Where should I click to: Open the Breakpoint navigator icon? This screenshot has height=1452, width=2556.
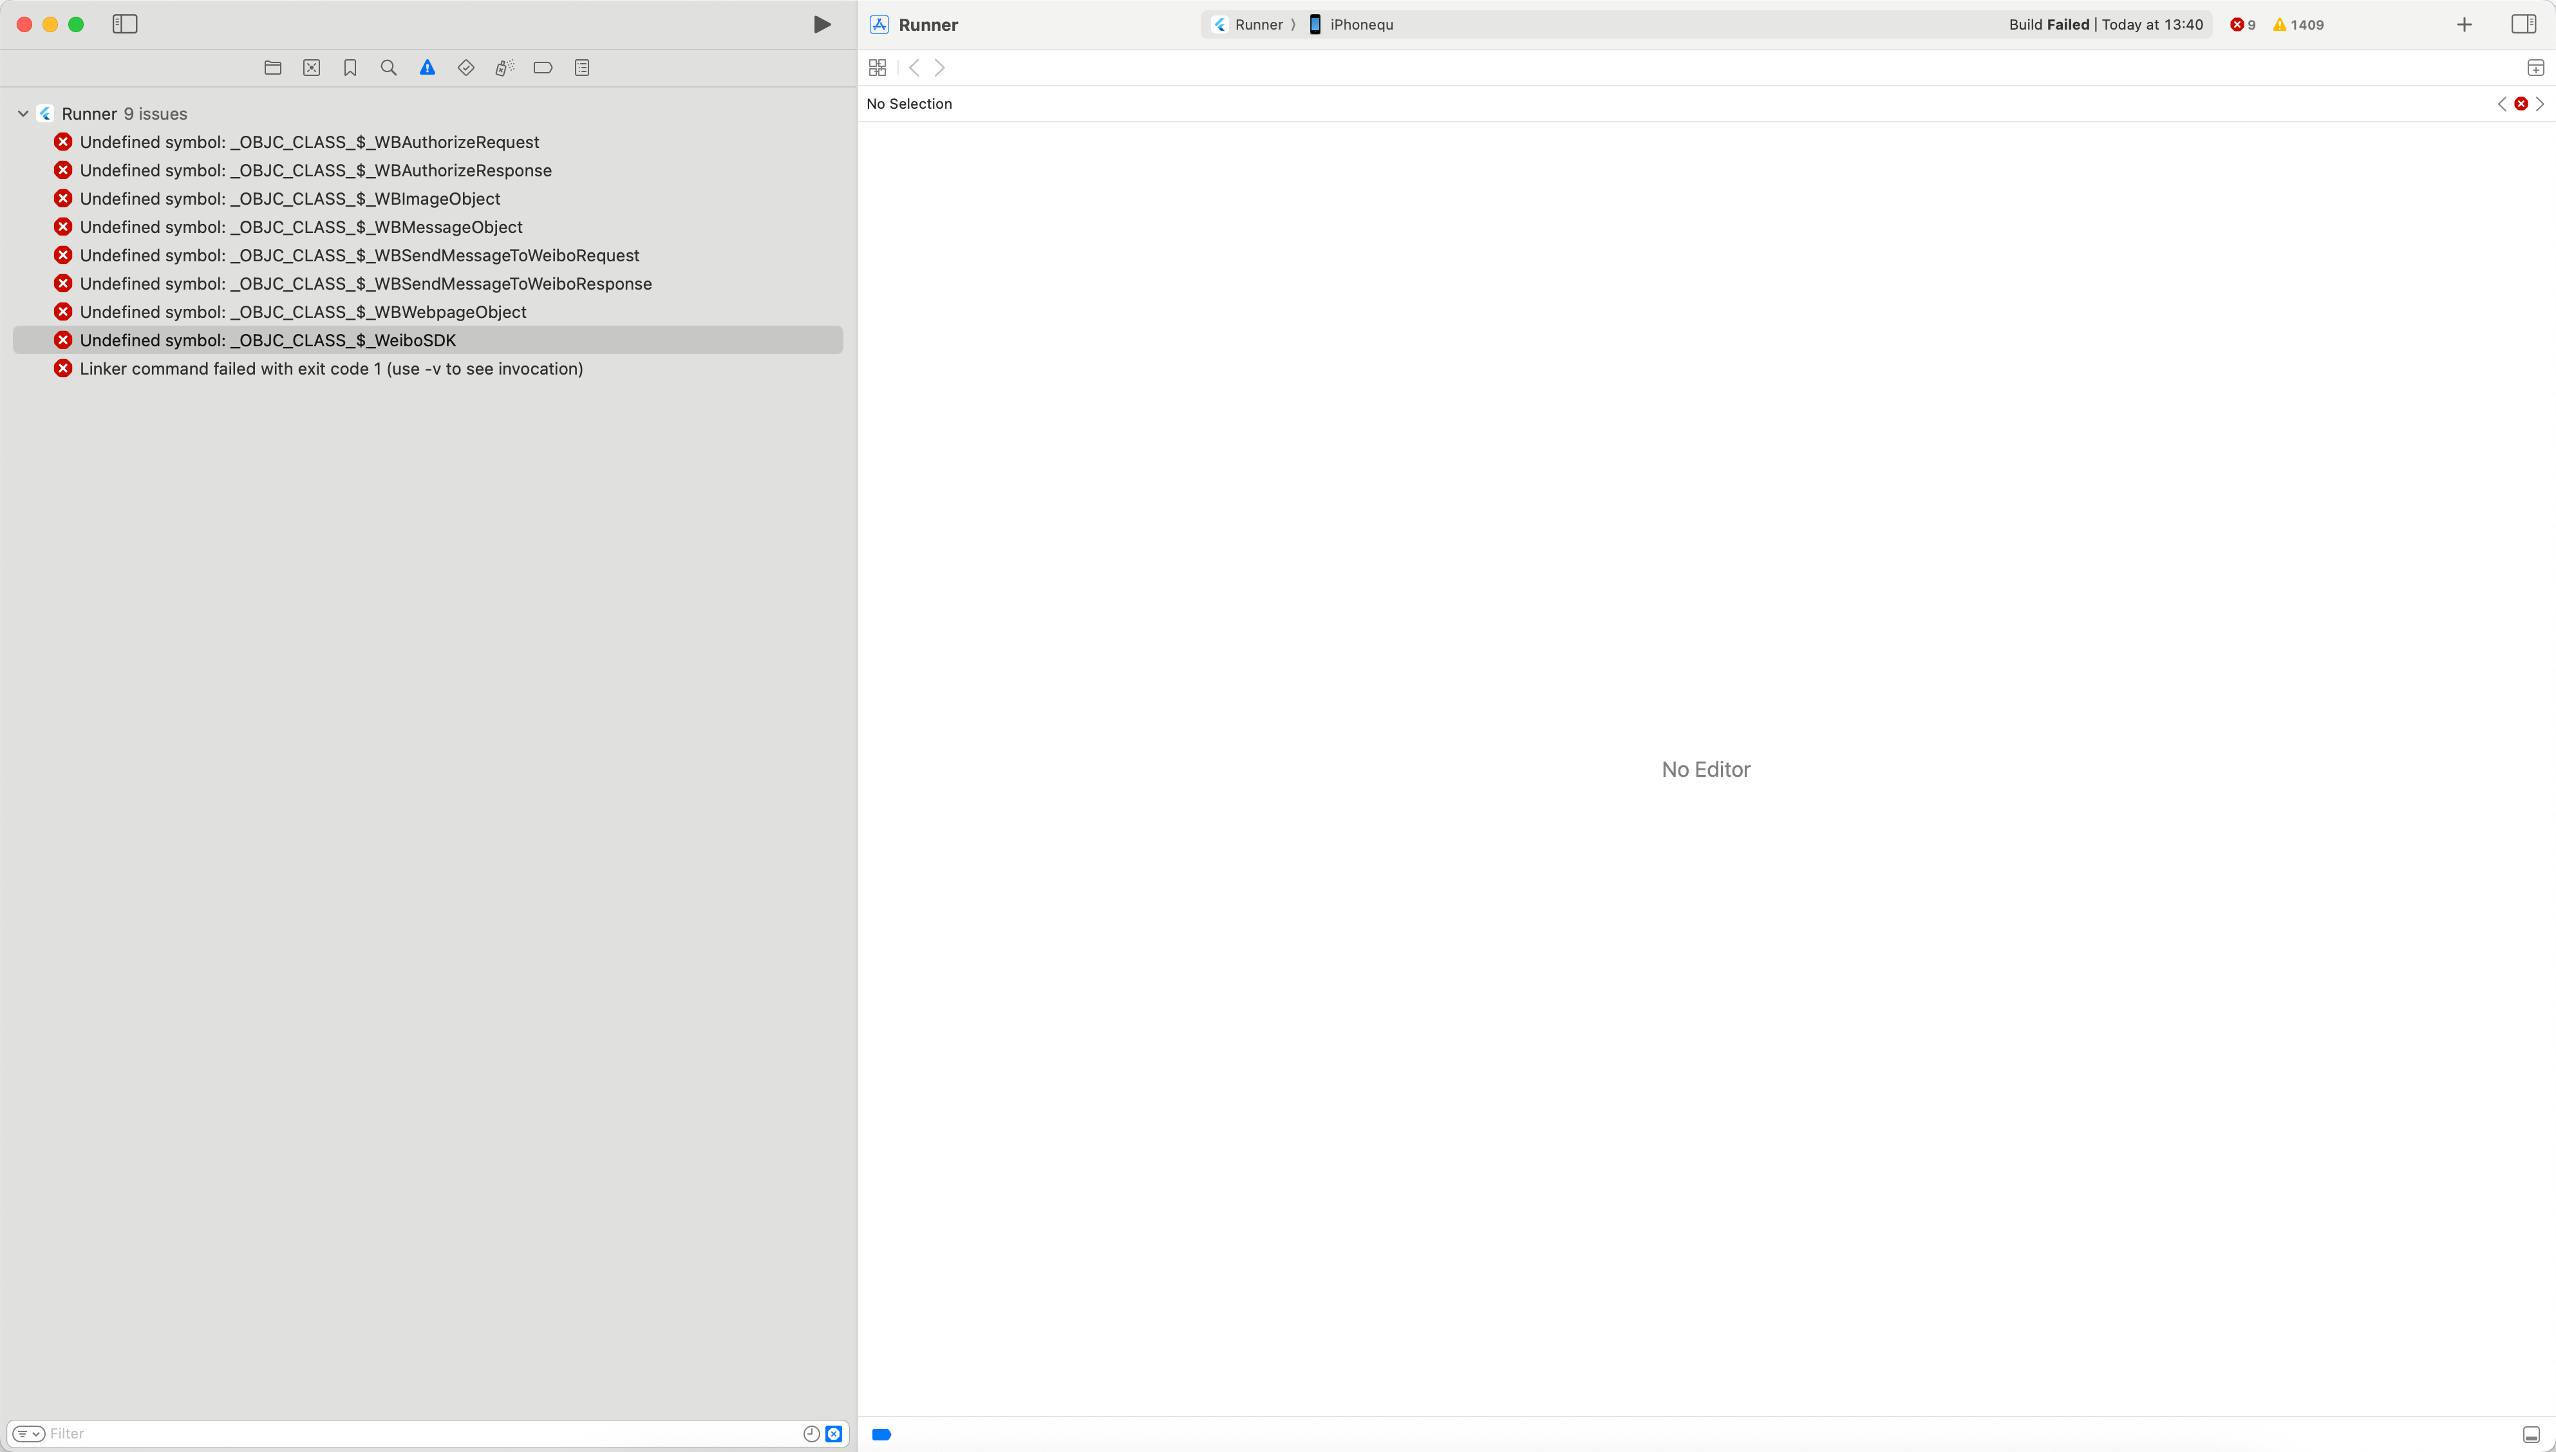(x=543, y=68)
